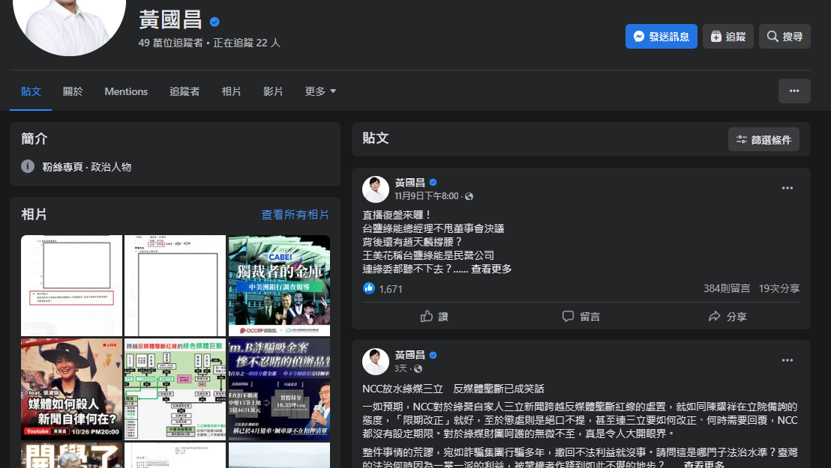Viewport: 831px width, 468px height.
Task: Share the post with the 分享 button
Action: [727, 317]
